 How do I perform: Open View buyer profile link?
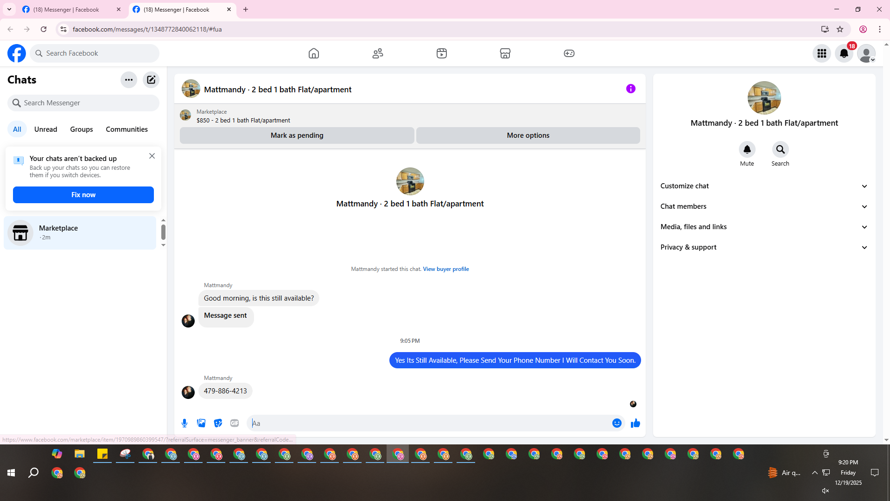tap(445, 269)
